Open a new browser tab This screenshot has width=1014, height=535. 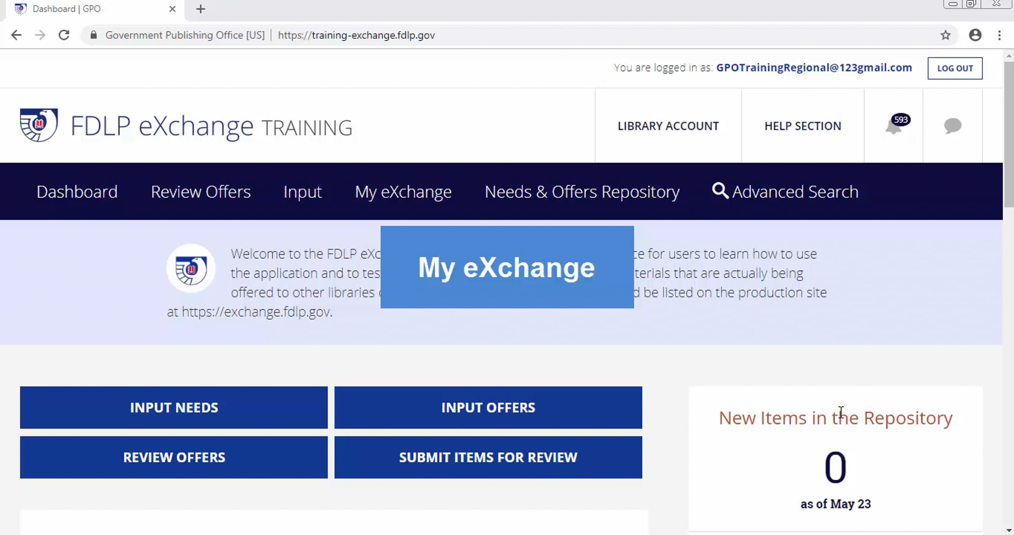pos(201,9)
